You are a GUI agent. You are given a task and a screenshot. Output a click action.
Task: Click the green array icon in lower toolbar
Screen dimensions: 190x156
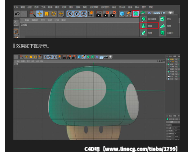[x=93, y=57]
